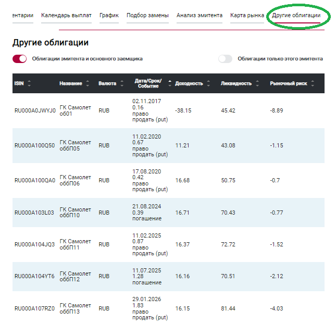This screenshot has height=336, width=336.
Task: Sort table by ISIN column arrows
Action: pos(29,83)
